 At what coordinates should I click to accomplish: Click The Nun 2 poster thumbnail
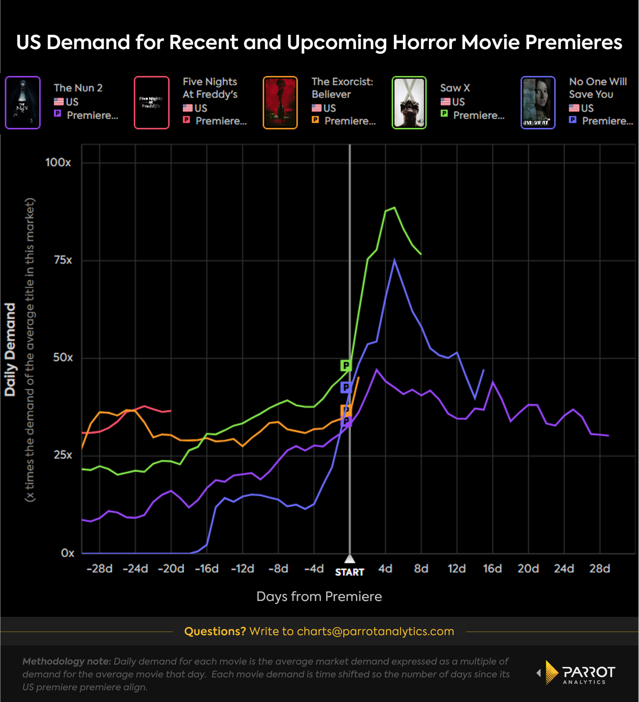coord(22,103)
